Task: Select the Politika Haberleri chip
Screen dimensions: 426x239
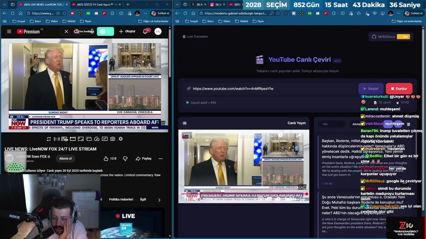Action: 121,199
